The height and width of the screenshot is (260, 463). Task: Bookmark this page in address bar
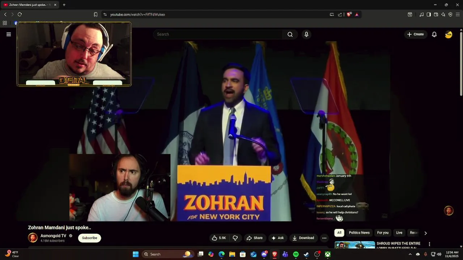(95, 14)
